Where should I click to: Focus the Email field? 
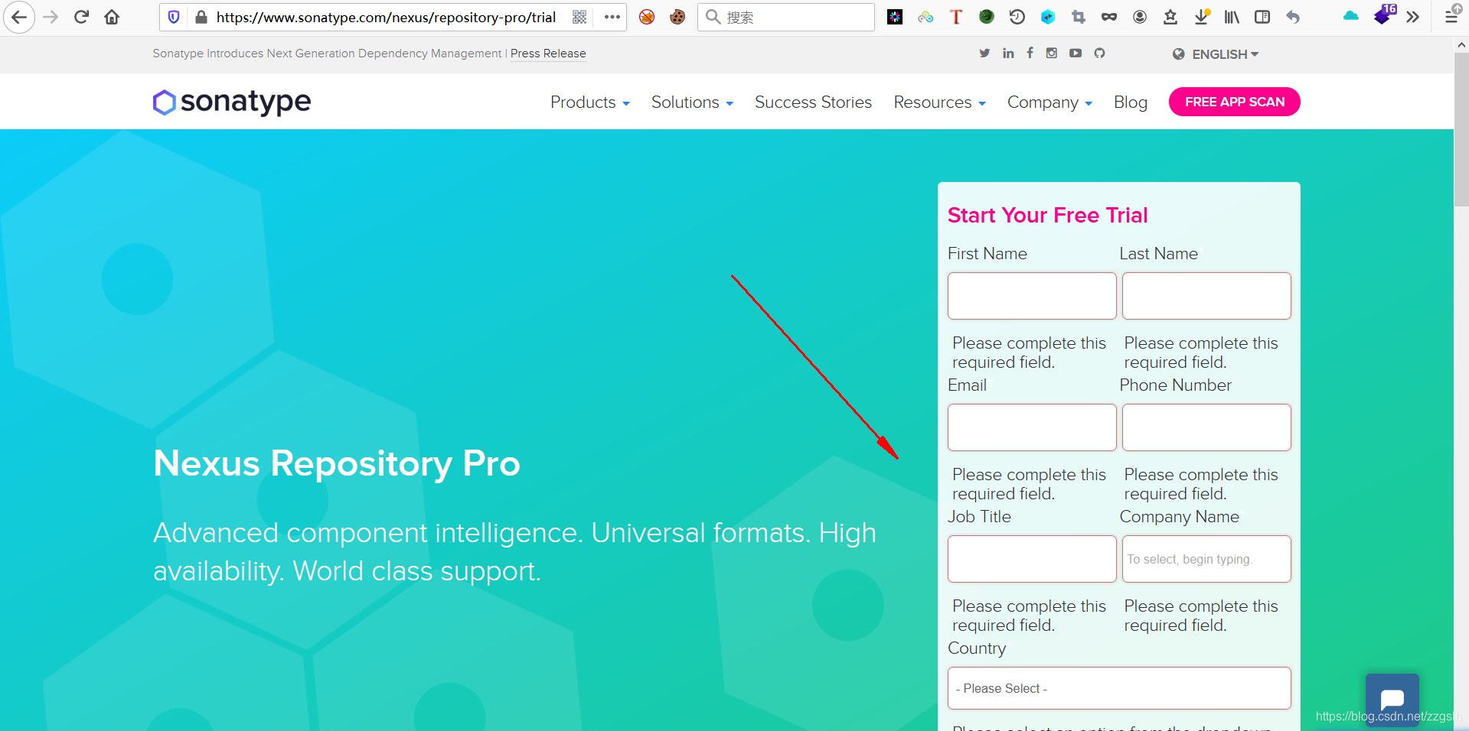(x=1032, y=427)
